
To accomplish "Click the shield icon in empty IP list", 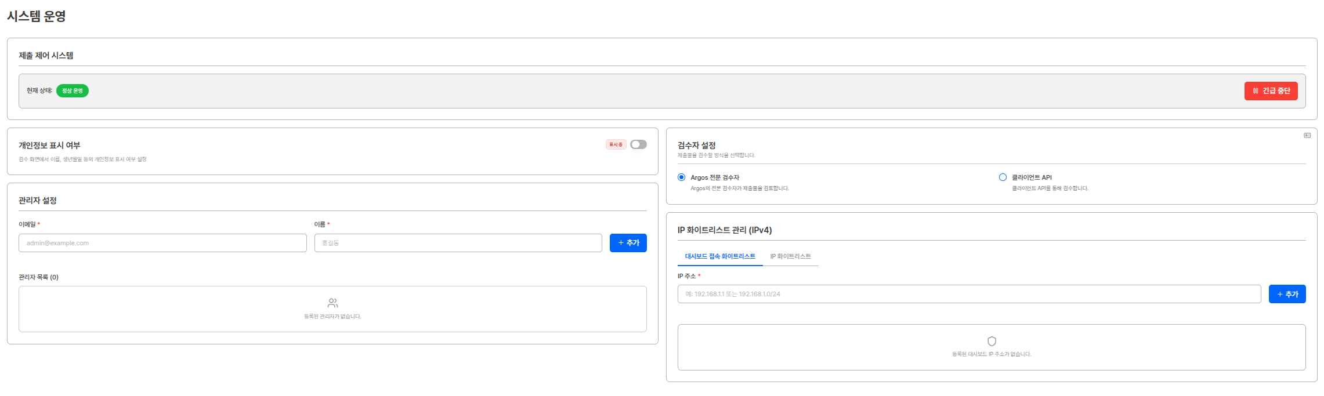I will (992, 341).
